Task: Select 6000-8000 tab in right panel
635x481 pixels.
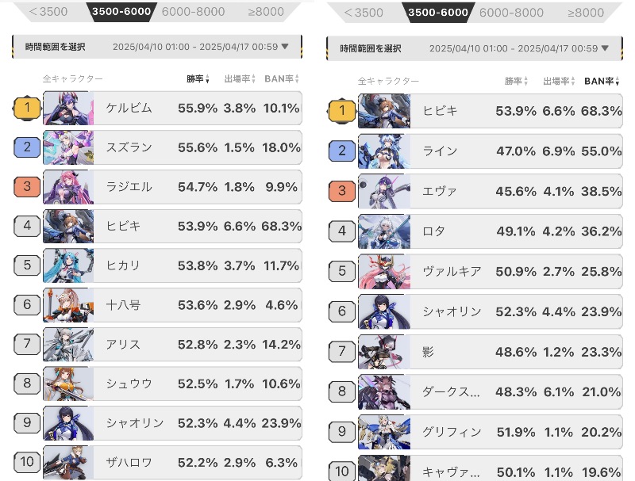Action: coord(511,13)
